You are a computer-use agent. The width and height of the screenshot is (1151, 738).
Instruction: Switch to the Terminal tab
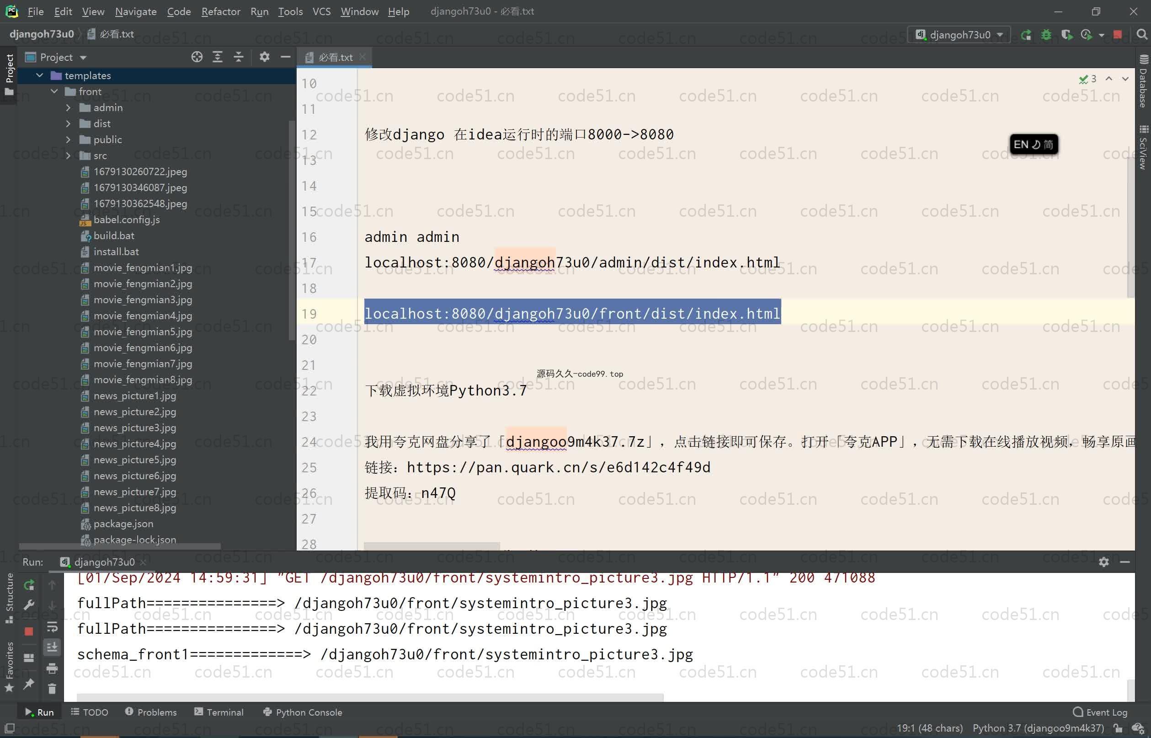point(219,712)
